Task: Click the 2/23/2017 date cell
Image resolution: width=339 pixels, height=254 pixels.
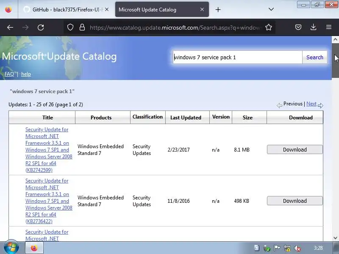Action: 178,150
